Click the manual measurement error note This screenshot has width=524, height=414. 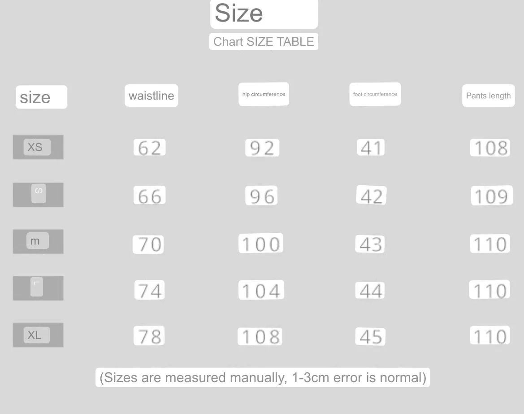pos(263,378)
